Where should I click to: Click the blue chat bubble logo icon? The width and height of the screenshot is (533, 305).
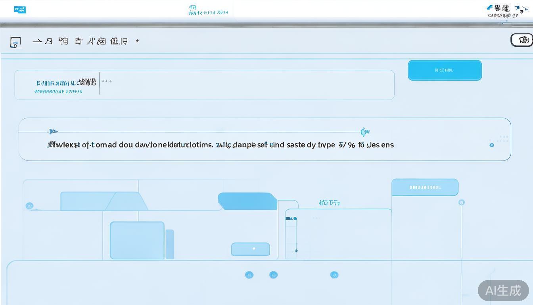20,10
